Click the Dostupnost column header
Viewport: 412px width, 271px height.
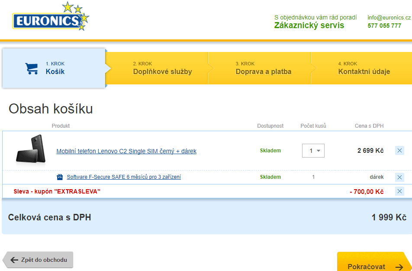[270, 126]
